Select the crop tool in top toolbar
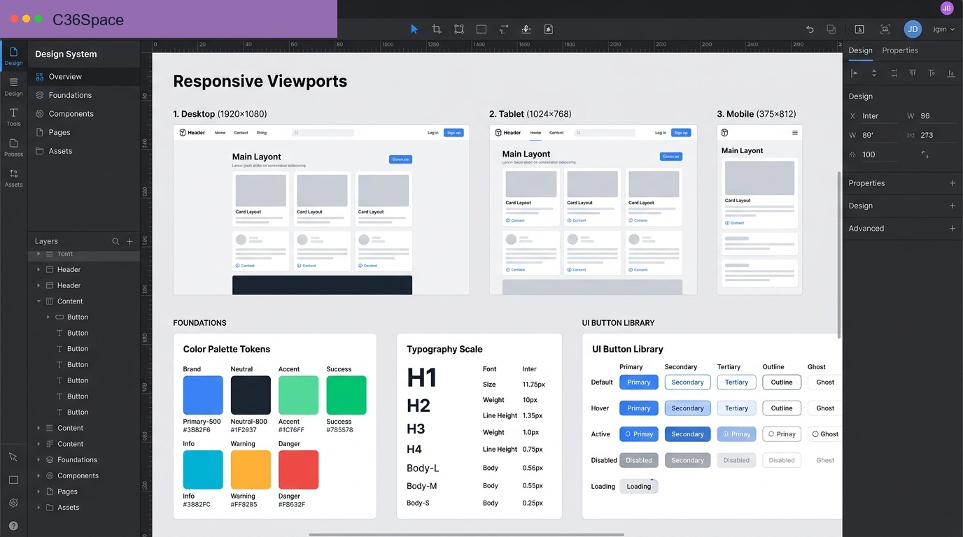963x537 pixels. 437,29
